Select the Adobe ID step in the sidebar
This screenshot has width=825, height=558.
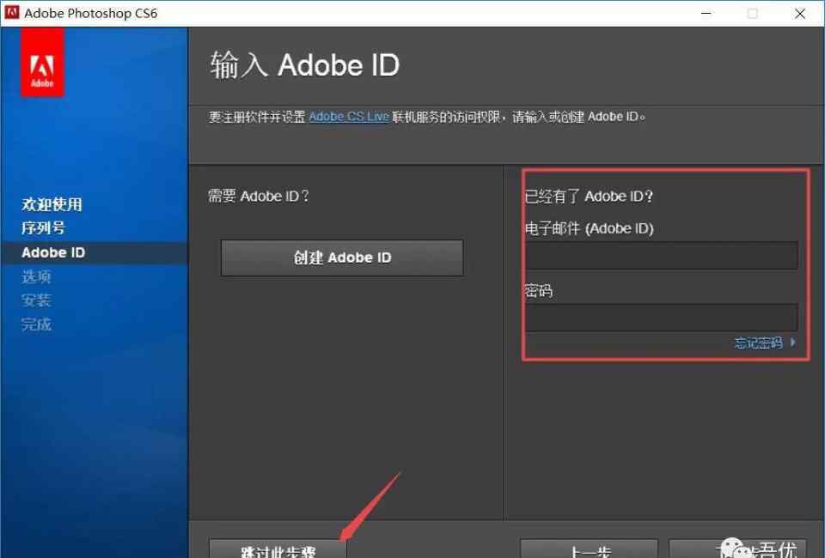pos(53,252)
